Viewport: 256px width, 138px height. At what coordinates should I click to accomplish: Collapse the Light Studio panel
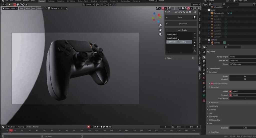pos(167,30)
